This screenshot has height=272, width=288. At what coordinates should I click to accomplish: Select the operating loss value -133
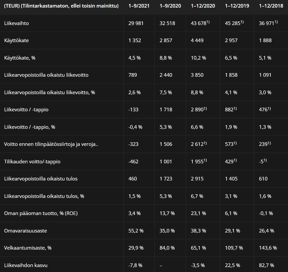click(x=133, y=109)
